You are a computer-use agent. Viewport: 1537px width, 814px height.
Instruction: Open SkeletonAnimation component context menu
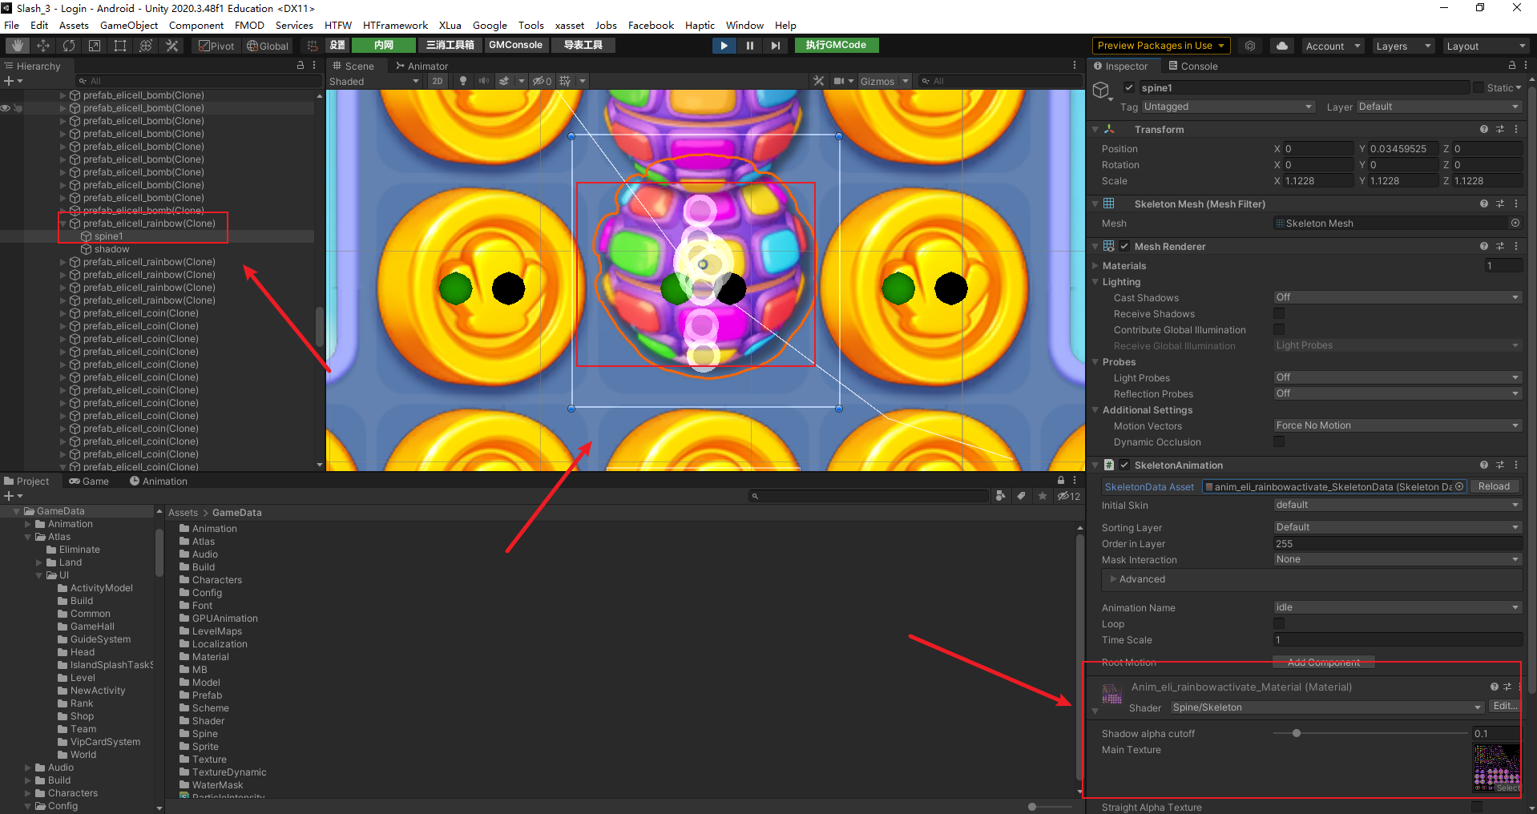pyautogui.click(x=1516, y=465)
